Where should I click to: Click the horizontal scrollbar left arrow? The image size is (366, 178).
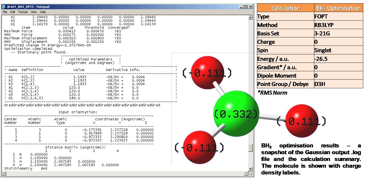[4, 173]
